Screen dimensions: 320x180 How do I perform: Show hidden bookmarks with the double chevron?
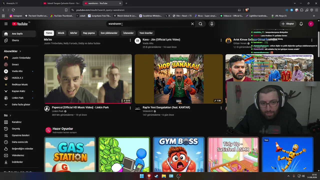coord(314,16)
